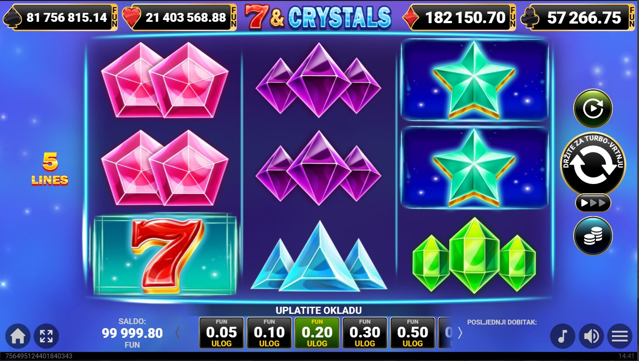Click the clubs jackpot 57 266.75 display

pos(578,17)
